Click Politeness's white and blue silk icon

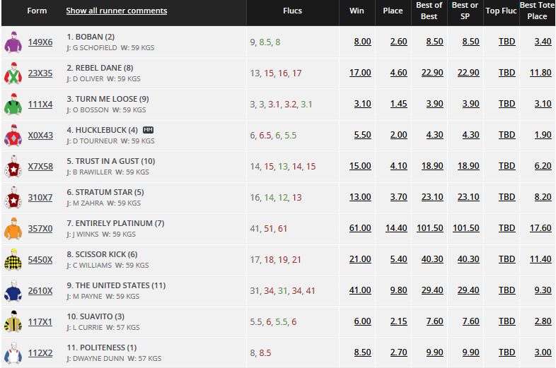point(12,353)
